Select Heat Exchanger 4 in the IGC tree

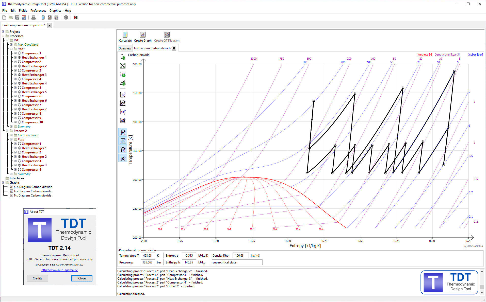point(34,83)
